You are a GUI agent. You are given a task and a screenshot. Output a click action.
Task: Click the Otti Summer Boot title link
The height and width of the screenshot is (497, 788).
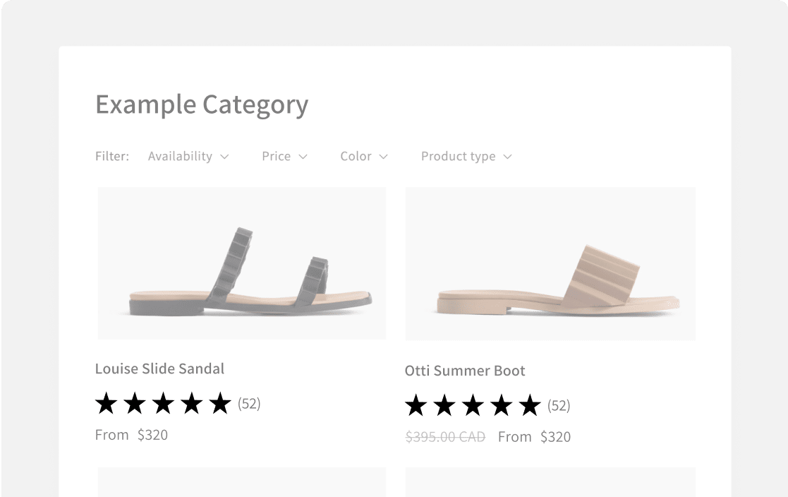tap(465, 371)
